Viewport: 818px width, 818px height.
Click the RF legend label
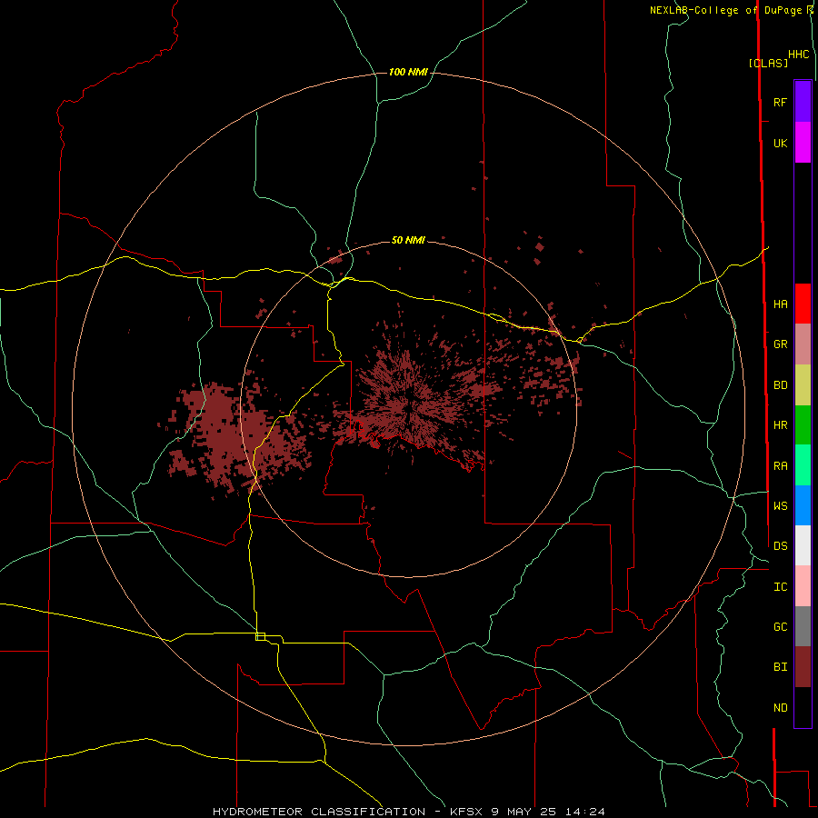780,102
